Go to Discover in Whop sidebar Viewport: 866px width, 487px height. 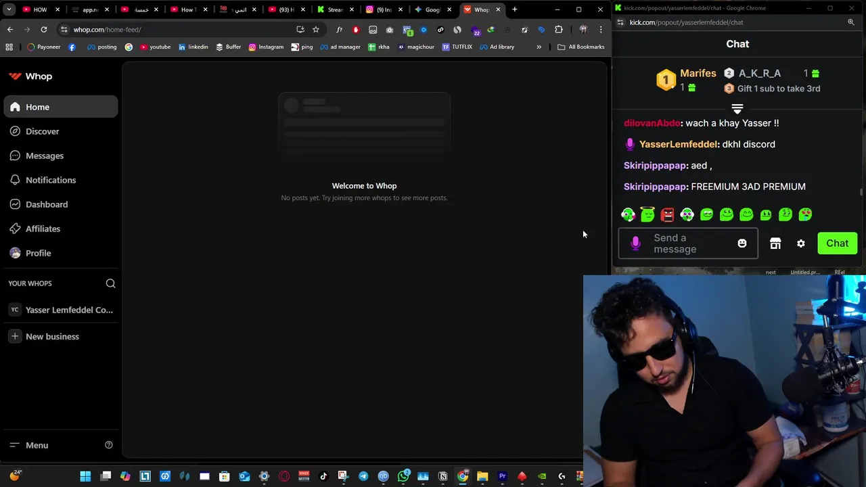coord(61,131)
